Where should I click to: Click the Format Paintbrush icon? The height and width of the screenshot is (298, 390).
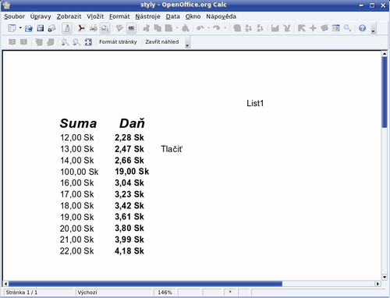pos(186,28)
